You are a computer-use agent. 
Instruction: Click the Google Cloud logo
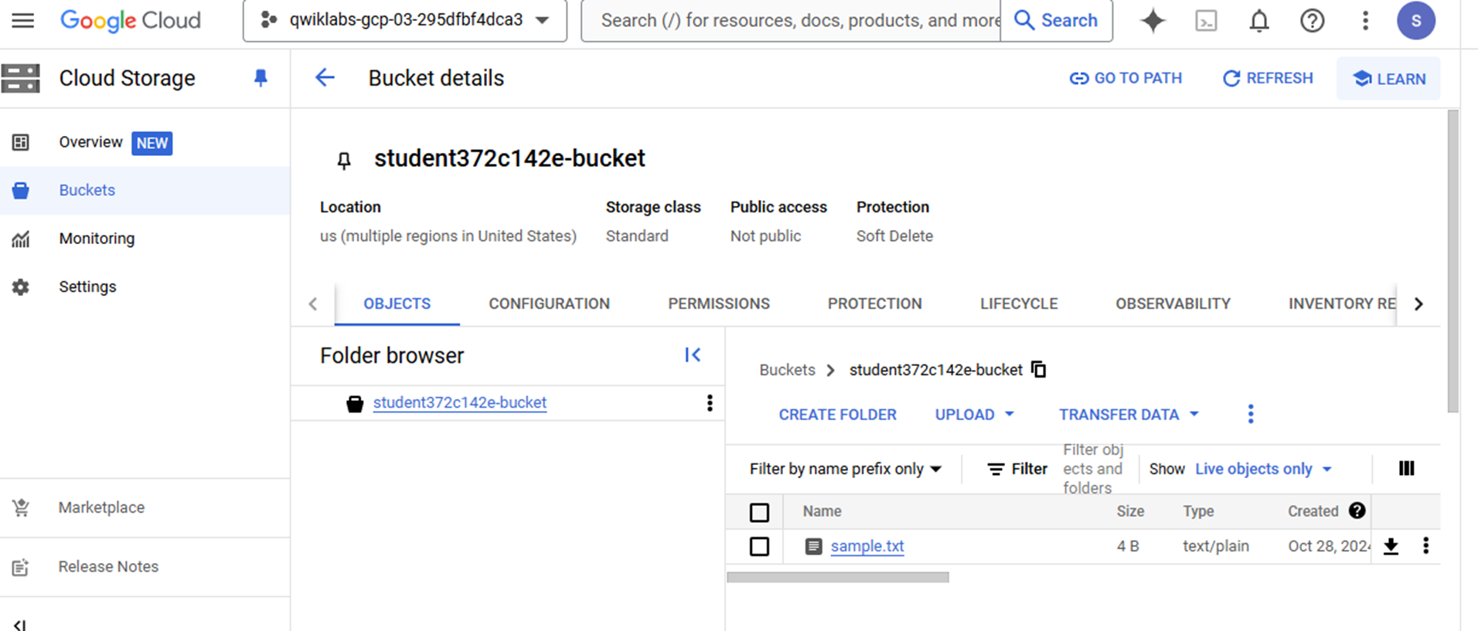131,20
